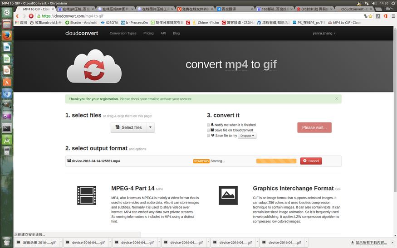
Task: Switch to the last CloudConvert tab
Action: pyautogui.click(x=354, y=9)
